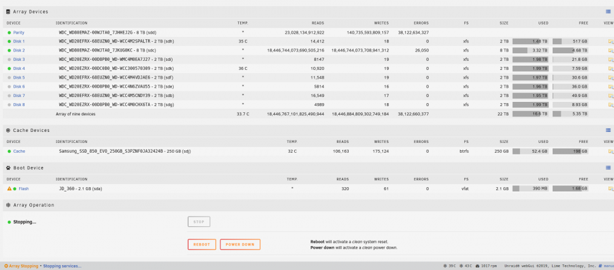The image size is (614, 270).
Task: Click the Array Devices header database icon
Action: 9,12
